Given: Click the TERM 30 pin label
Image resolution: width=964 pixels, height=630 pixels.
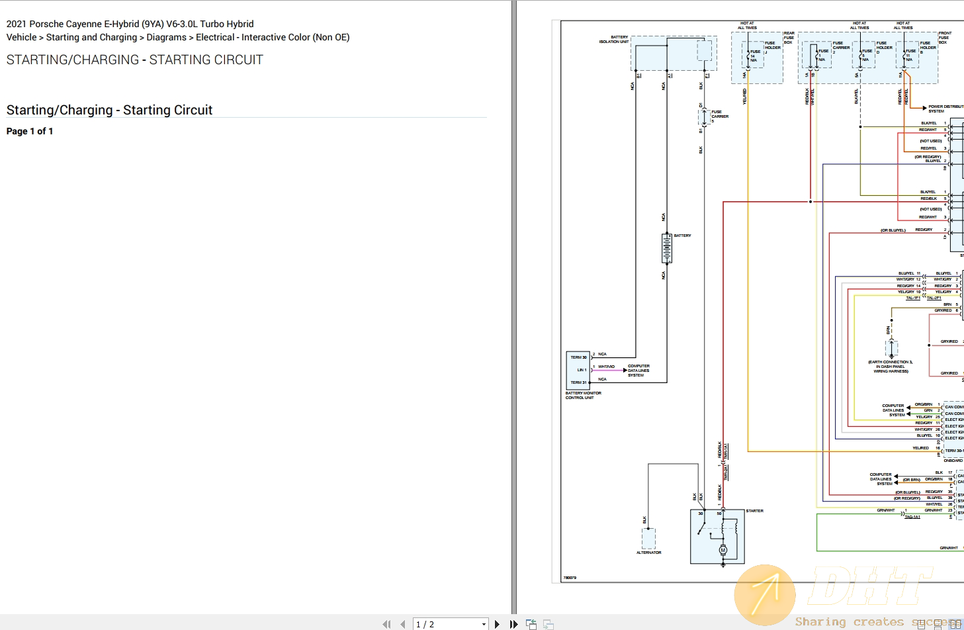Looking at the screenshot, I should [x=578, y=357].
